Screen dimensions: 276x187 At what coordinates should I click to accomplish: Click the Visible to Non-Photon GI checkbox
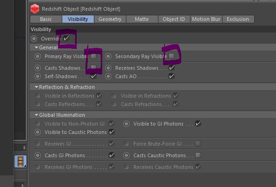click(x=112, y=124)
